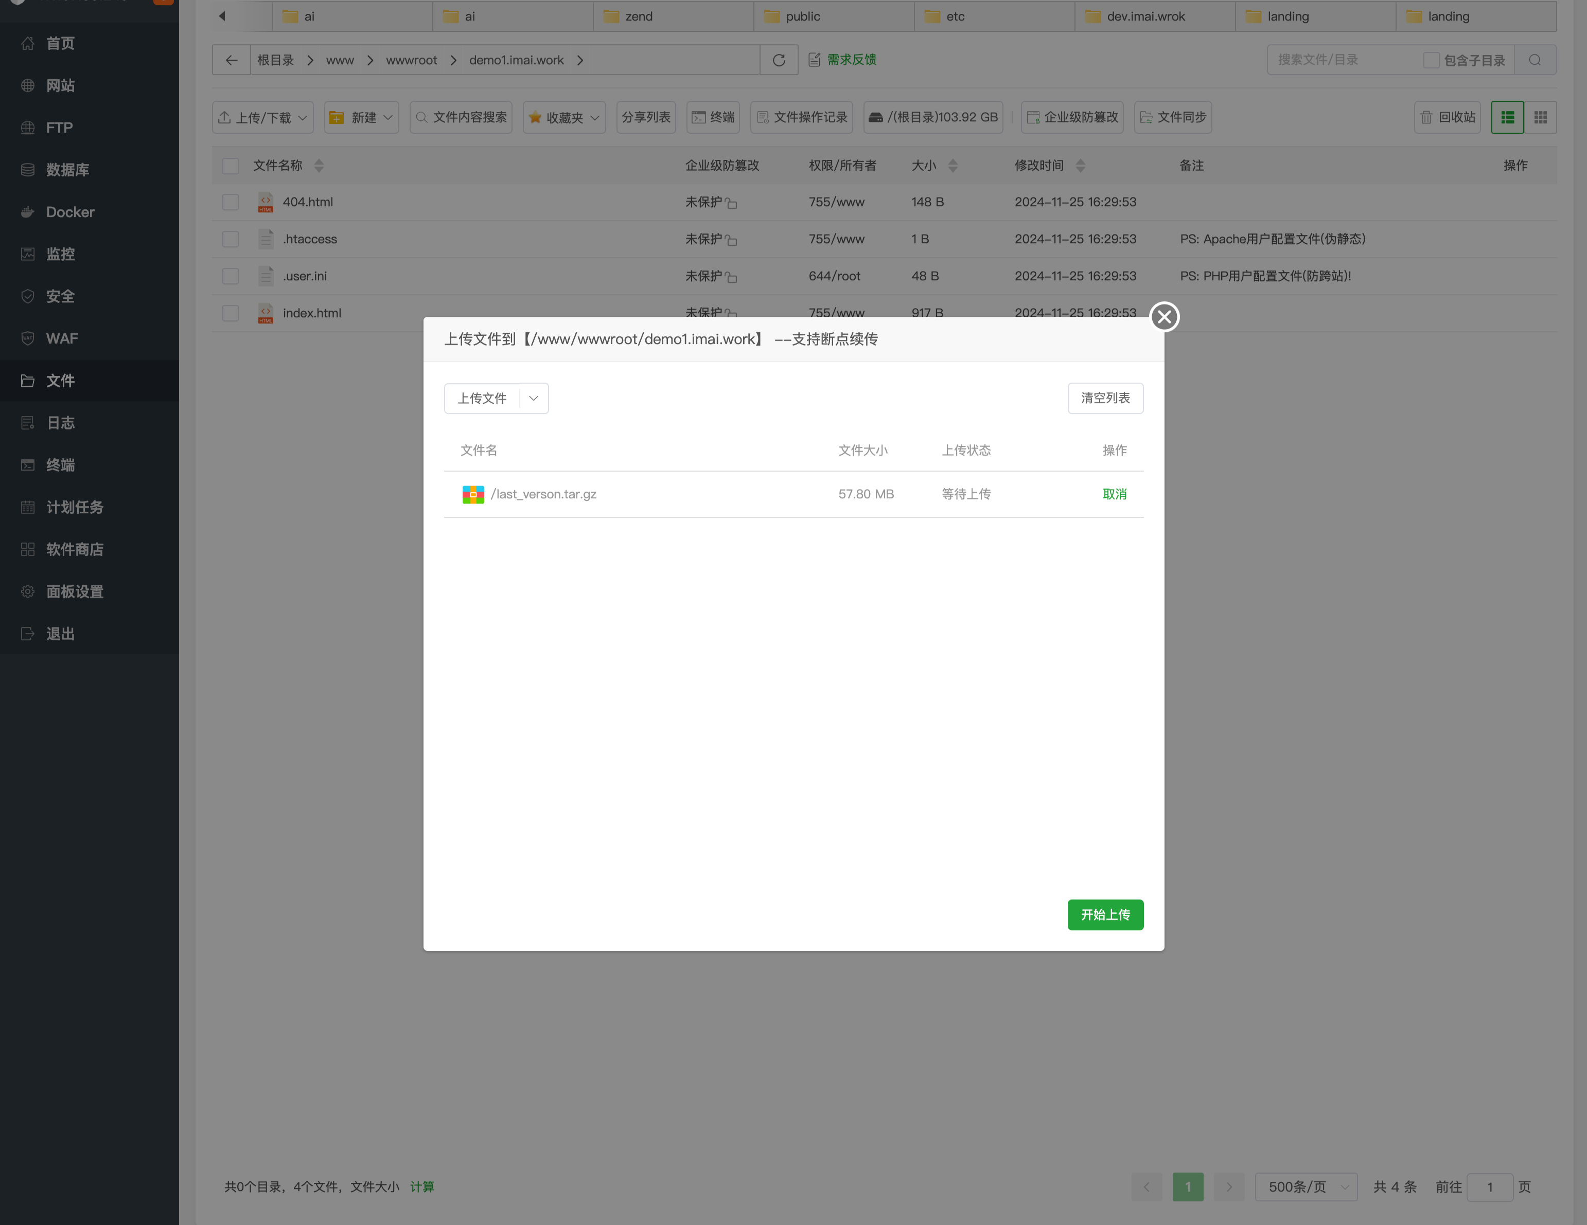Click the back arrow in path bar
Screen dimensions: 1587x1225
tap(231, 60)
